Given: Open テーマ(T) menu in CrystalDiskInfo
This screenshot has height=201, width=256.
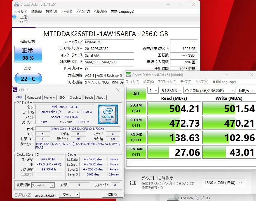Looking at the screenshot, I should point(67,11).
